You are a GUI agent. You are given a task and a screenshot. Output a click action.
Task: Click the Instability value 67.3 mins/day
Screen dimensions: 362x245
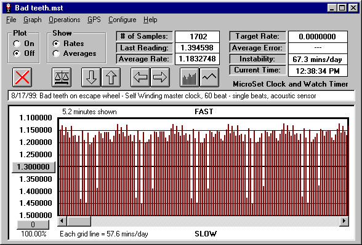[x=318, y=60]
